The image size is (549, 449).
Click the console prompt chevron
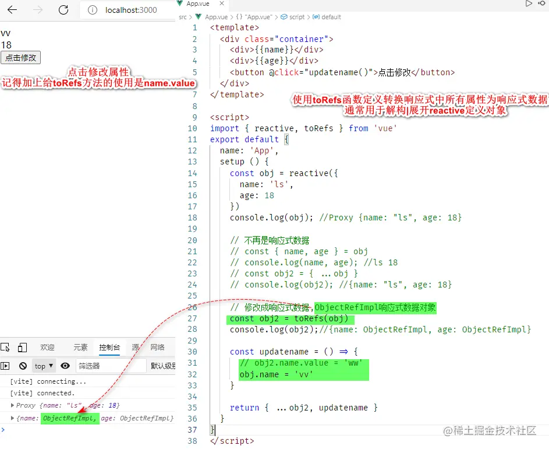3,429
